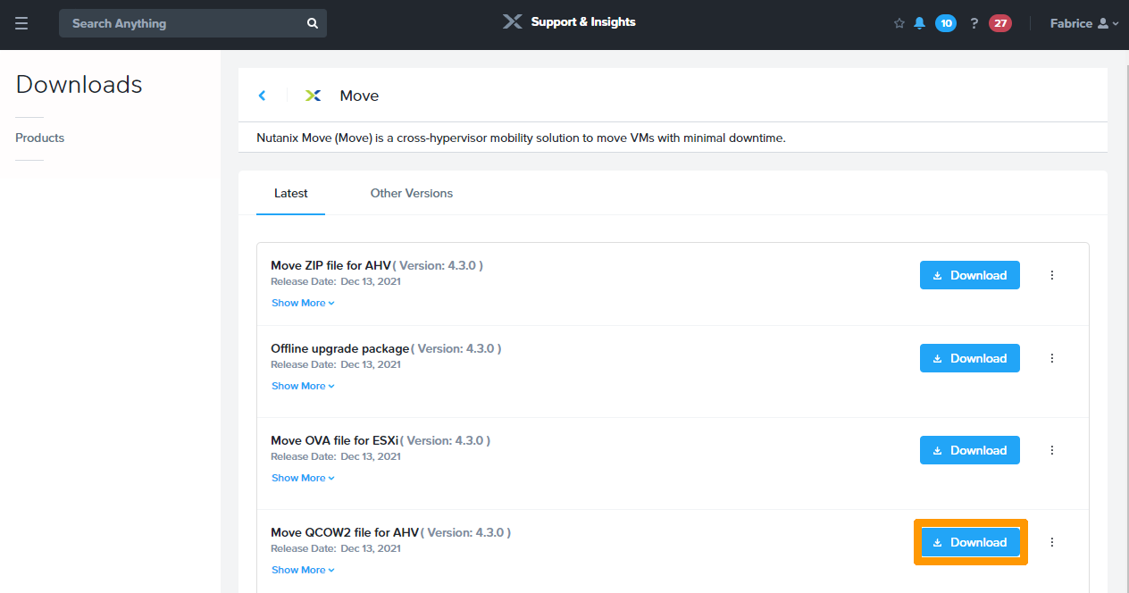Expand Show More under Offline upgrade package

[x=303, y=386]
